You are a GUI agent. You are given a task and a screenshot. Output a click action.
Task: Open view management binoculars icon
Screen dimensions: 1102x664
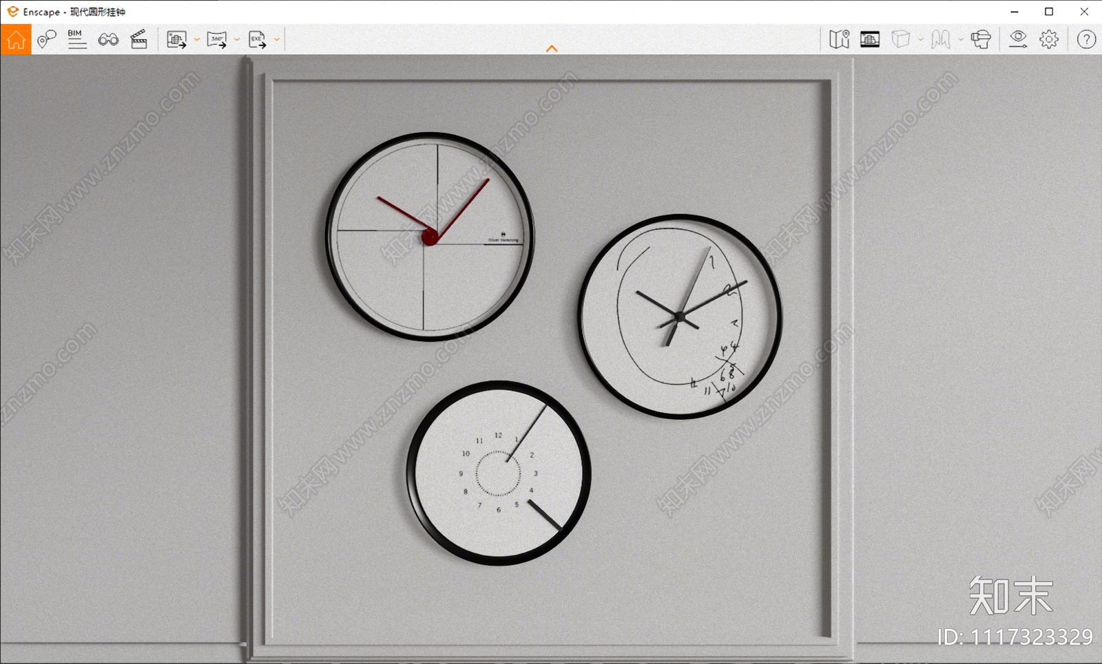[108, 40]
